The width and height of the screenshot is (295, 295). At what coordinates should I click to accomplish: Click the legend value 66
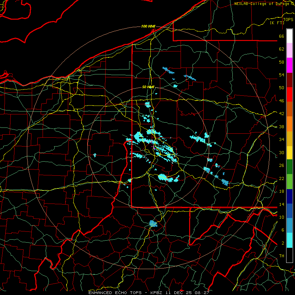tap(282, 36)
